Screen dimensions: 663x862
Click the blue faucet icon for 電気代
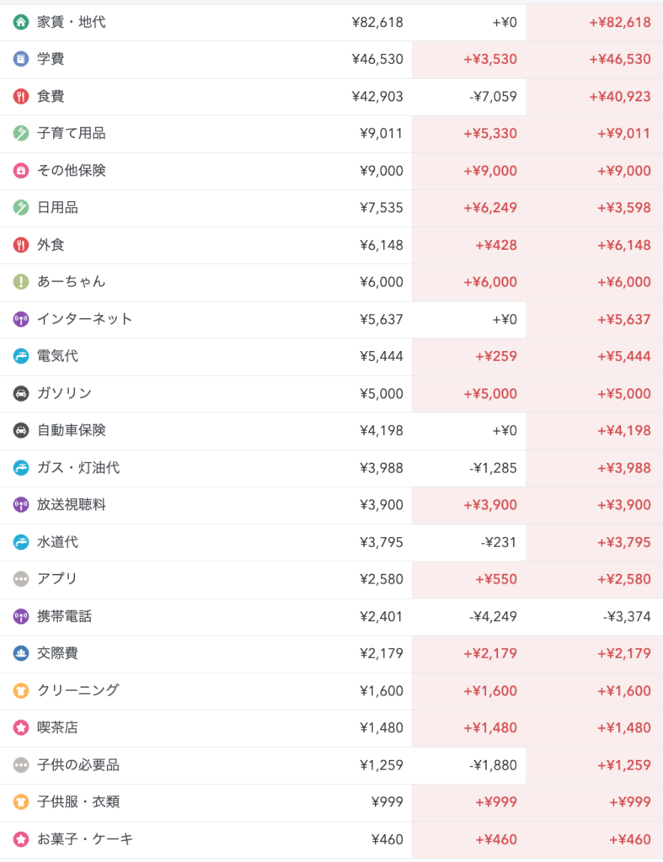click(21, 356)
